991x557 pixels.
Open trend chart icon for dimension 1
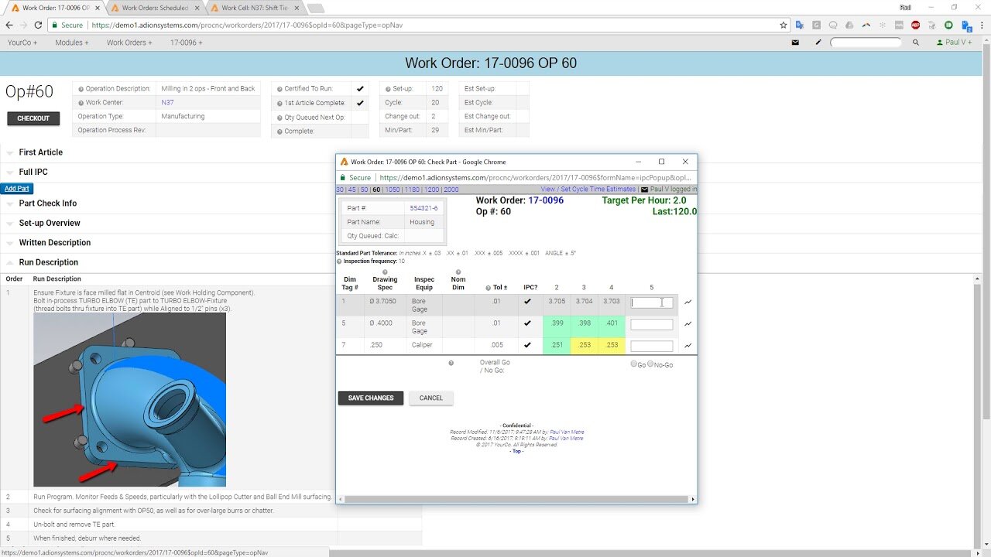(x=688, y=302)
